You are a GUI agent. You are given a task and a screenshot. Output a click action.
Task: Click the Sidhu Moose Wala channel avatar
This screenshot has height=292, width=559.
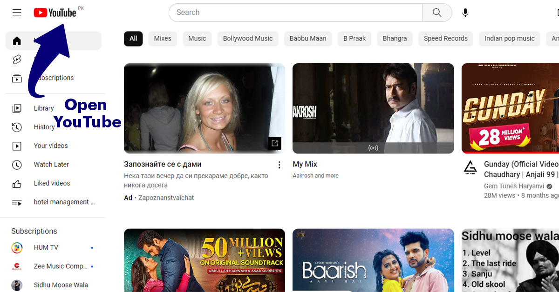coord(17,285)
